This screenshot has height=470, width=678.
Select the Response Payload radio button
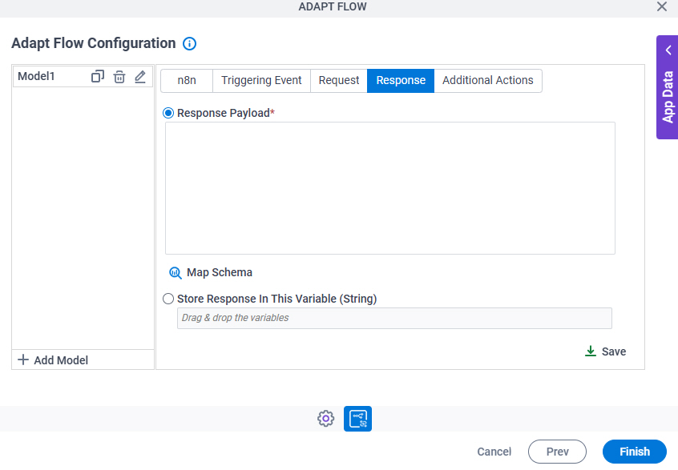tap(168, 113)
